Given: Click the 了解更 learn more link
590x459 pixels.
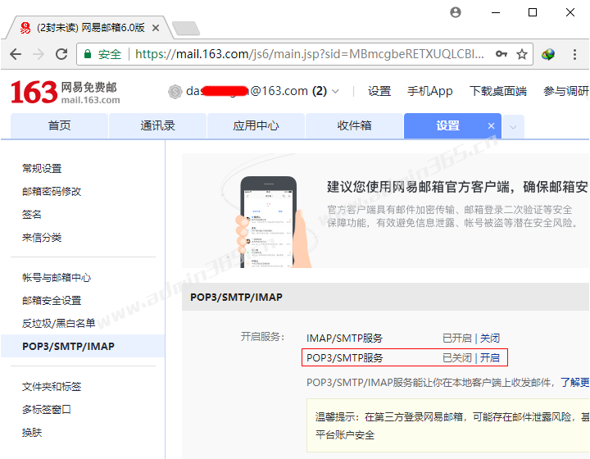Looking at the screenshot, I should coord(574,383).
